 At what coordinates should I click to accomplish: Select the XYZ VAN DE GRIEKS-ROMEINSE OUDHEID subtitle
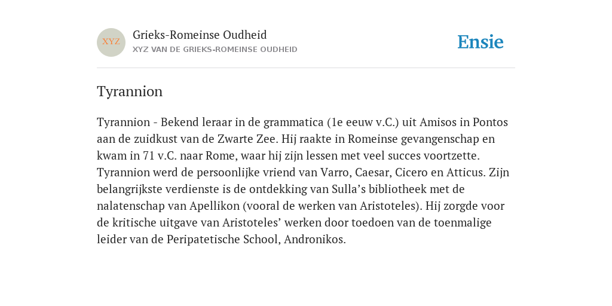click(x=215, y=50)
